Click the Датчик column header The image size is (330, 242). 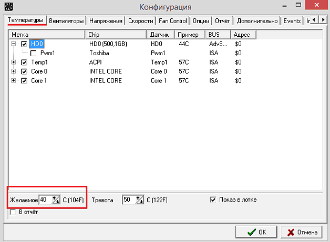(160, 35)
